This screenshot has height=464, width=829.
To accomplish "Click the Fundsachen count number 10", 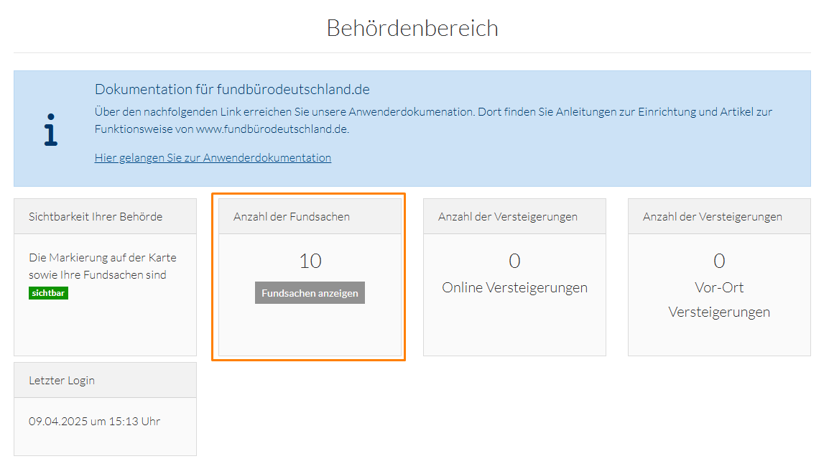I will tap(310, 261).
